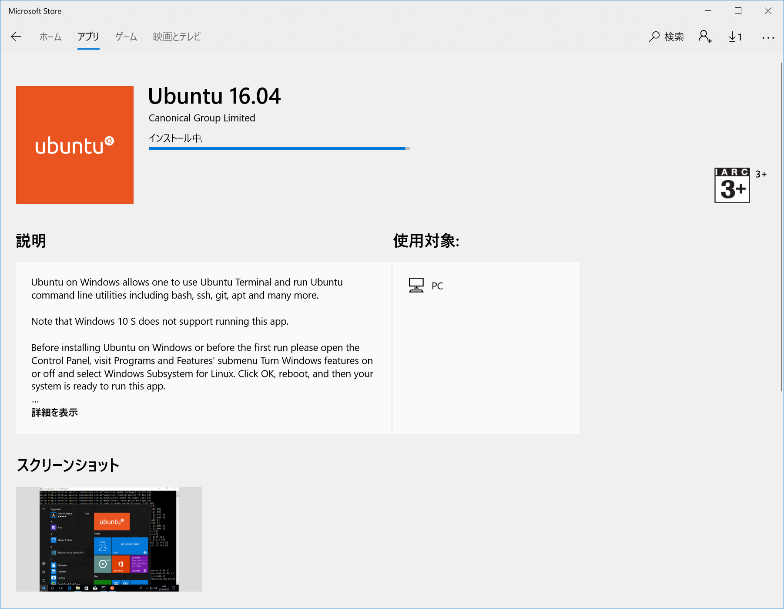Open the Ubuntu screenshot thumbnail
784x609 pixels.
[x=109, y=539]
